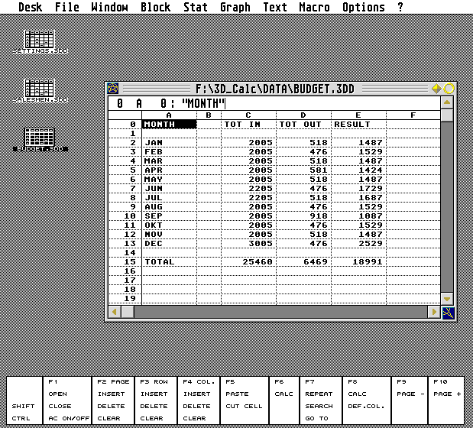Toggle AC ON/OFF in the F1 panel
The width and height of the screenshot is (473, 428).
68,418
